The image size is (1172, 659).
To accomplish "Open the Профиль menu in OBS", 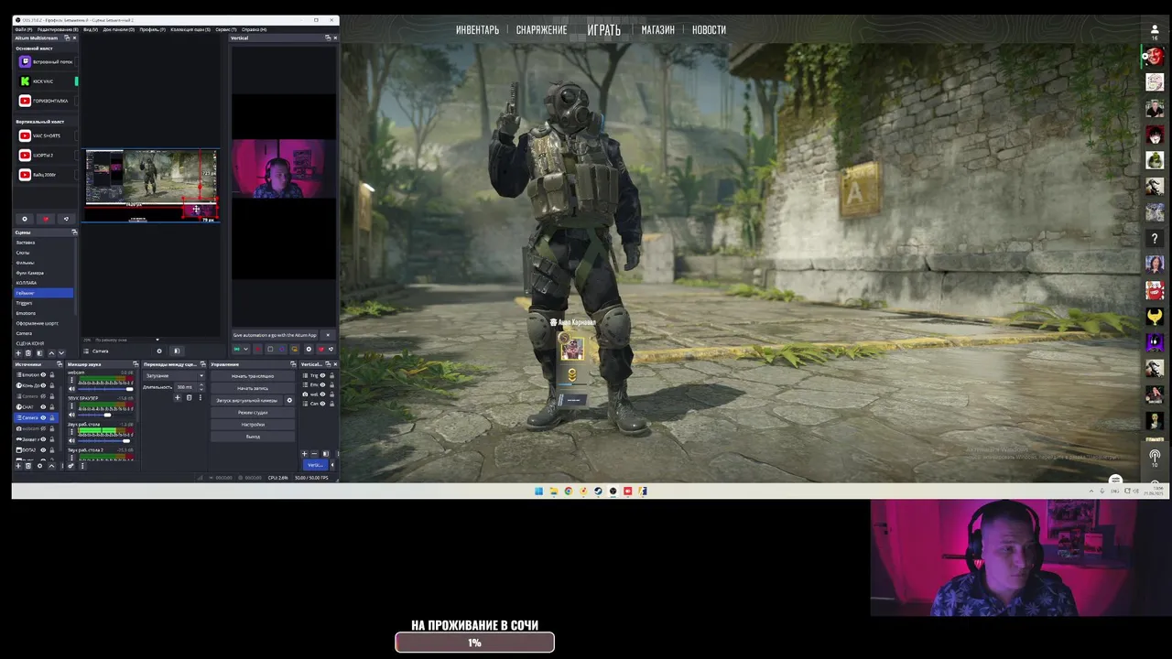I will click(x=153, y=29).
